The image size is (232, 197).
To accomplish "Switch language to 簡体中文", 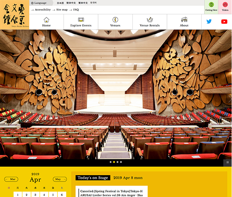I will 71,3.
